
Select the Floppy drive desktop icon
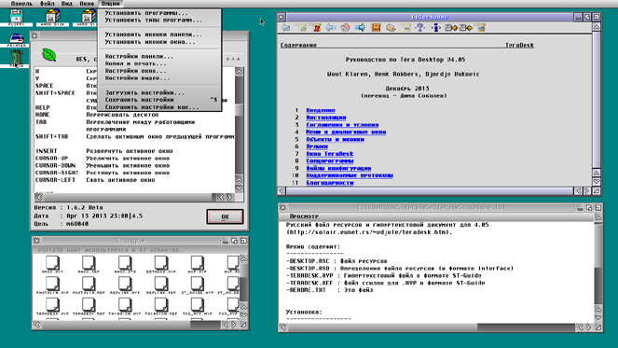click(x=16, y=18)
